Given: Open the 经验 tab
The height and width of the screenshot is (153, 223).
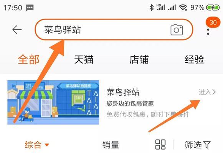Looking at the screenshot, I should coord(195,60).
